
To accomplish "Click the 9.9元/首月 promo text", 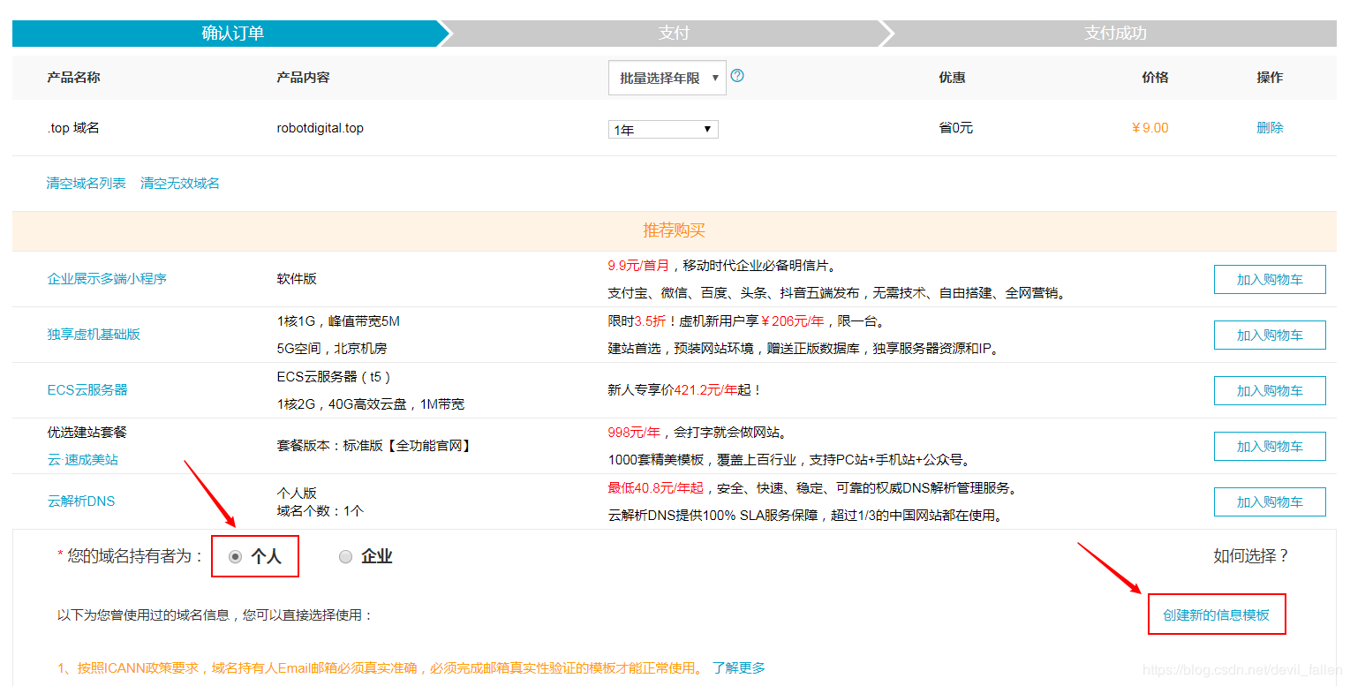I will pyautogui.click(x=638, y=266).
